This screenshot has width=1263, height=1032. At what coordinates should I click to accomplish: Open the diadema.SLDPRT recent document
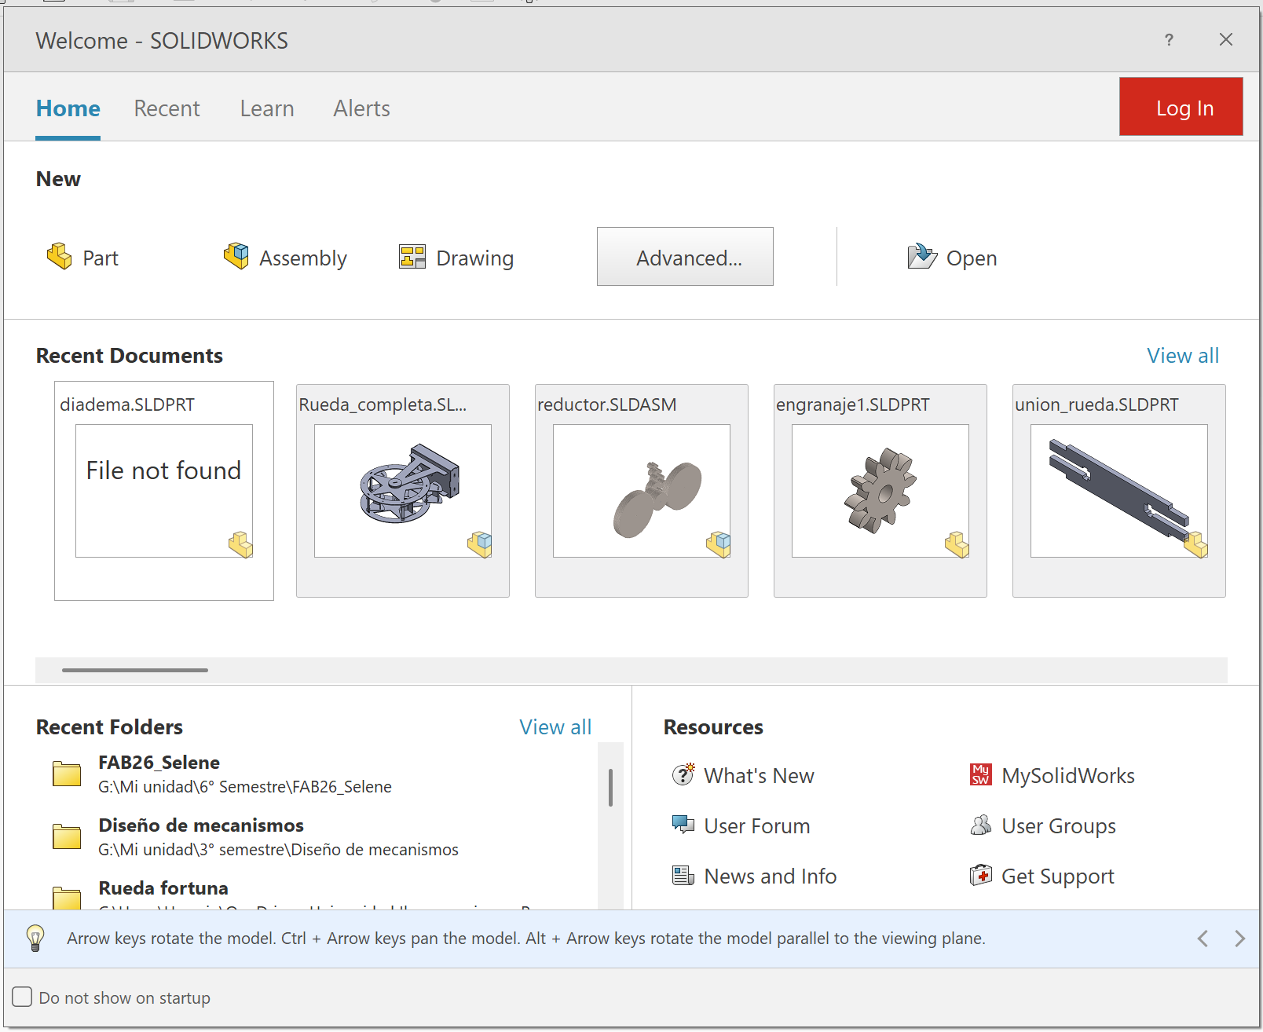164,491
